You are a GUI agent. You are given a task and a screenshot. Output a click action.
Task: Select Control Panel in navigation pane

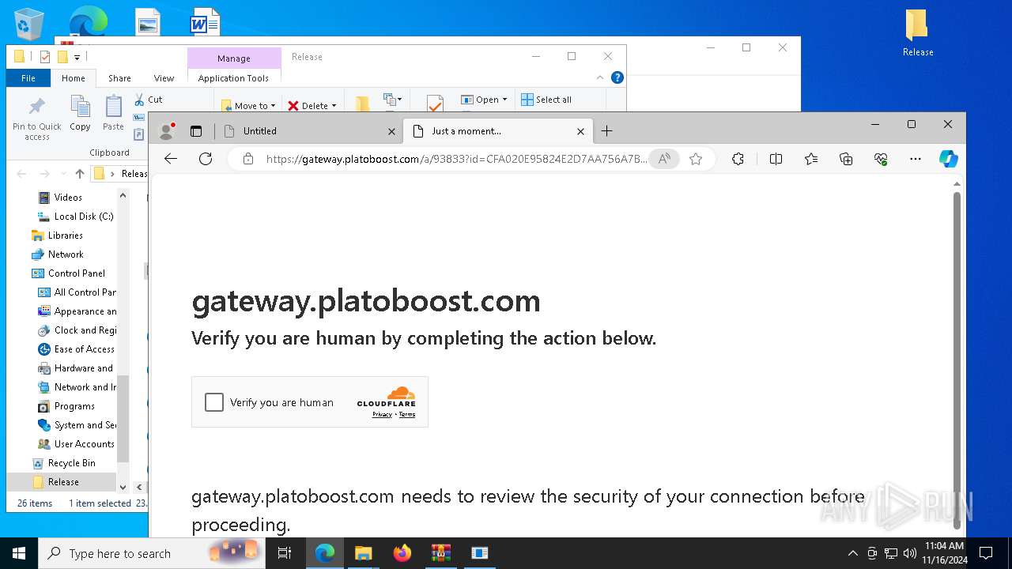(x=68, y=273)
